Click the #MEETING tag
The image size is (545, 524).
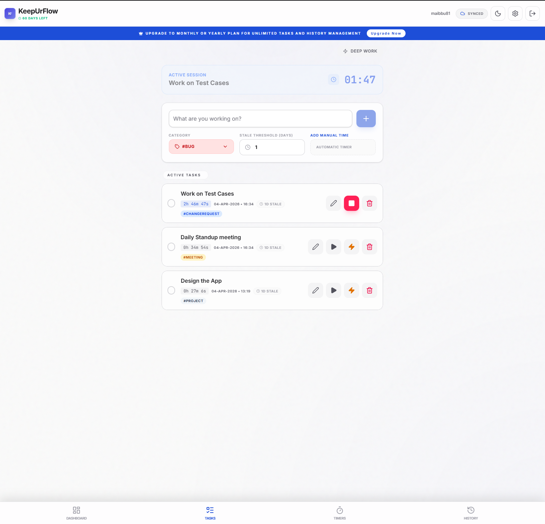coord(193,258)
